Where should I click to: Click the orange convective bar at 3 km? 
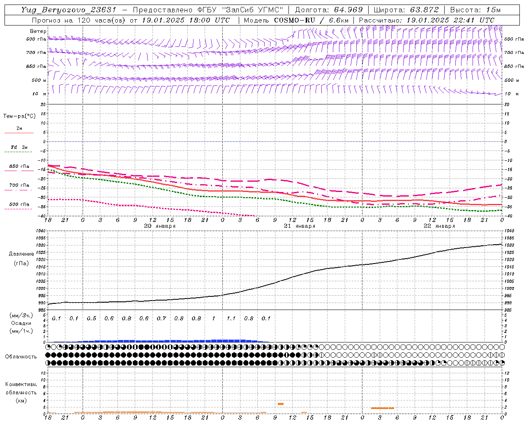coord(281,404)
